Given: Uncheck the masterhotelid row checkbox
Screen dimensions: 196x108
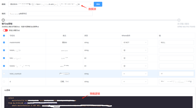Looking at the screenshot, I should pos(4,42).
